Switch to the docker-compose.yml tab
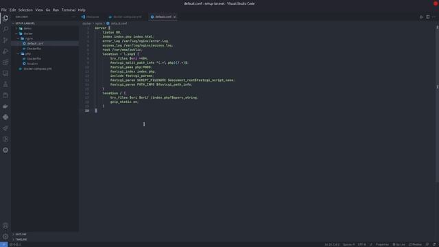Viewport: 439px width, 247px height. click(127, 16)
